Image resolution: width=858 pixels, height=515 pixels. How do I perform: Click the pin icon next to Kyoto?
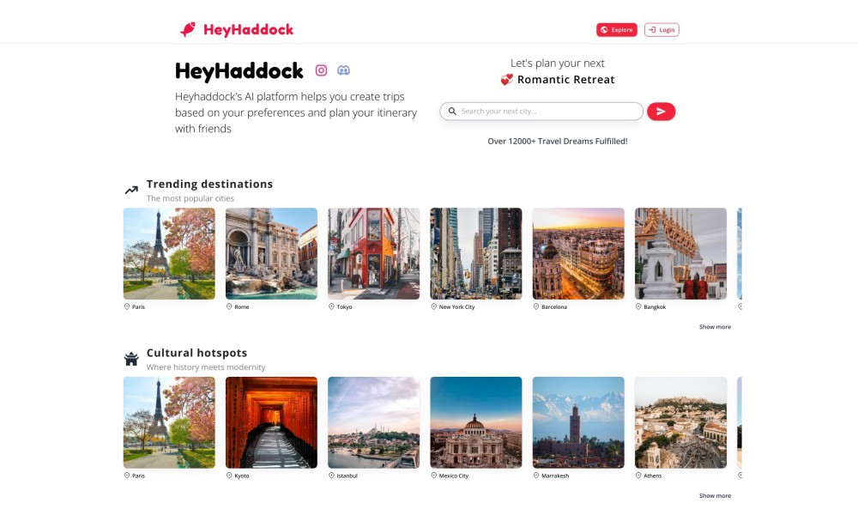(x=229, y=476)
